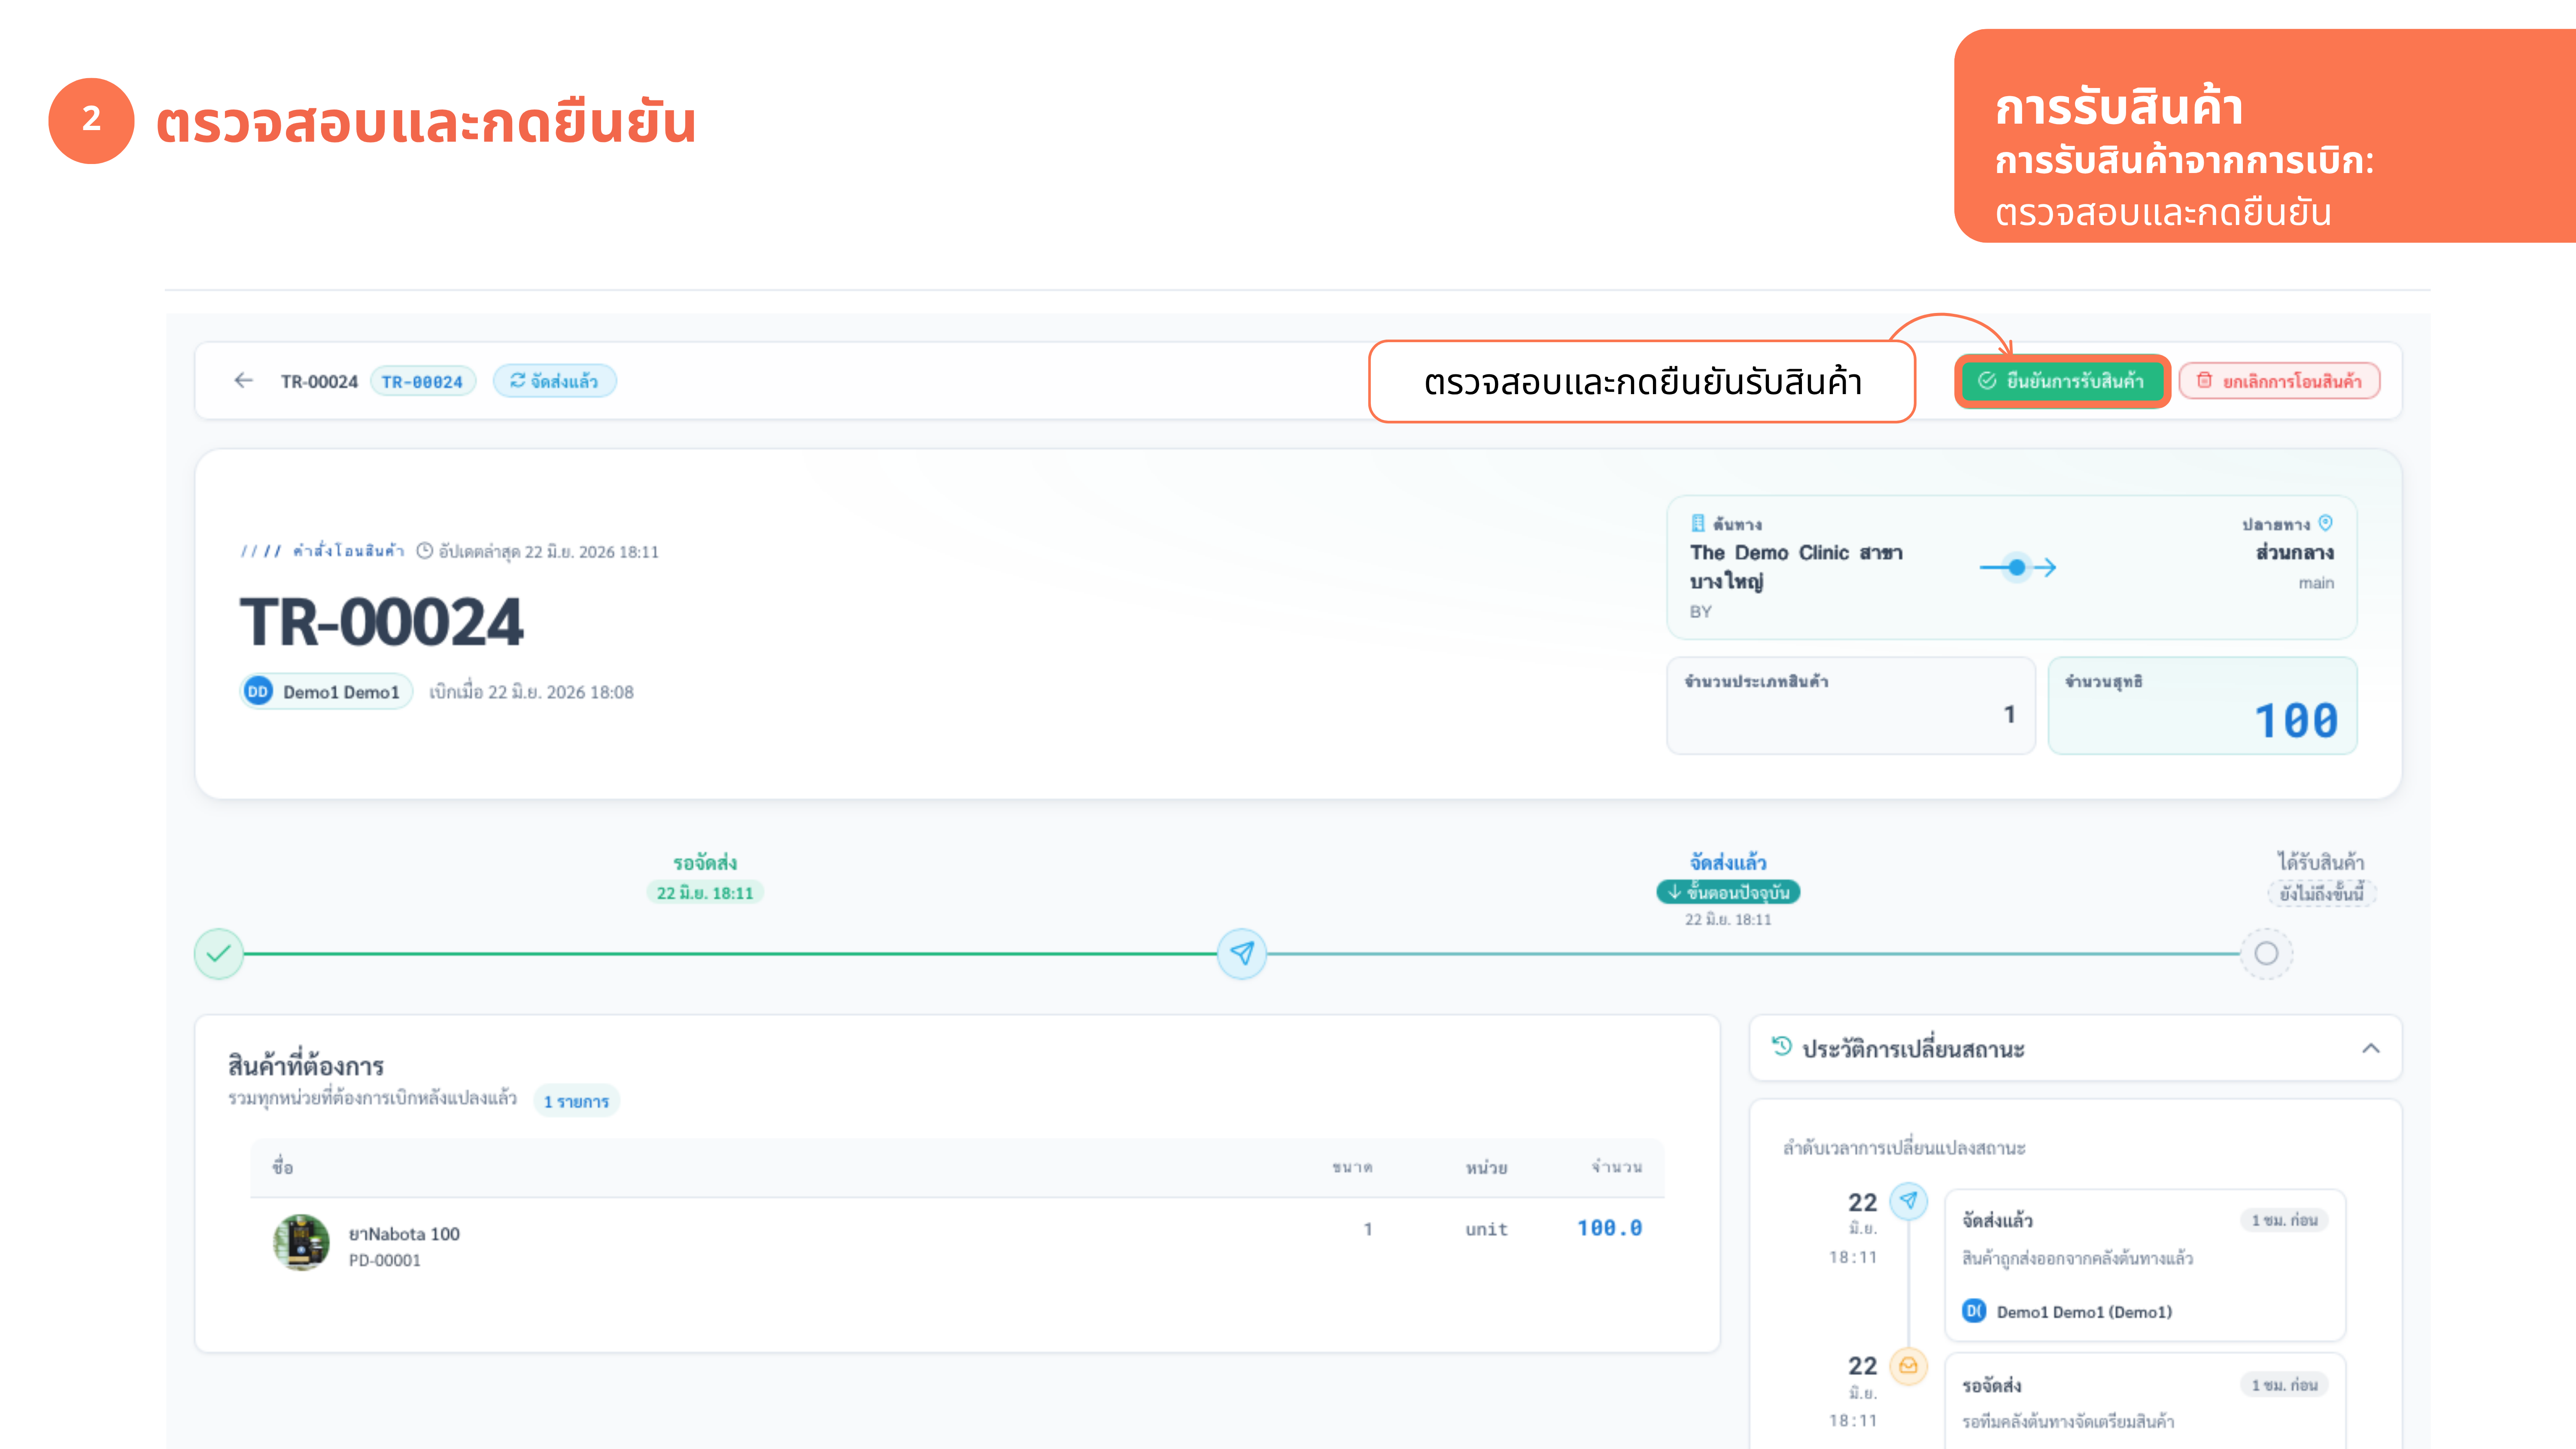Click the building icon next to ต้นทาง

click(x=1697, y=523)
